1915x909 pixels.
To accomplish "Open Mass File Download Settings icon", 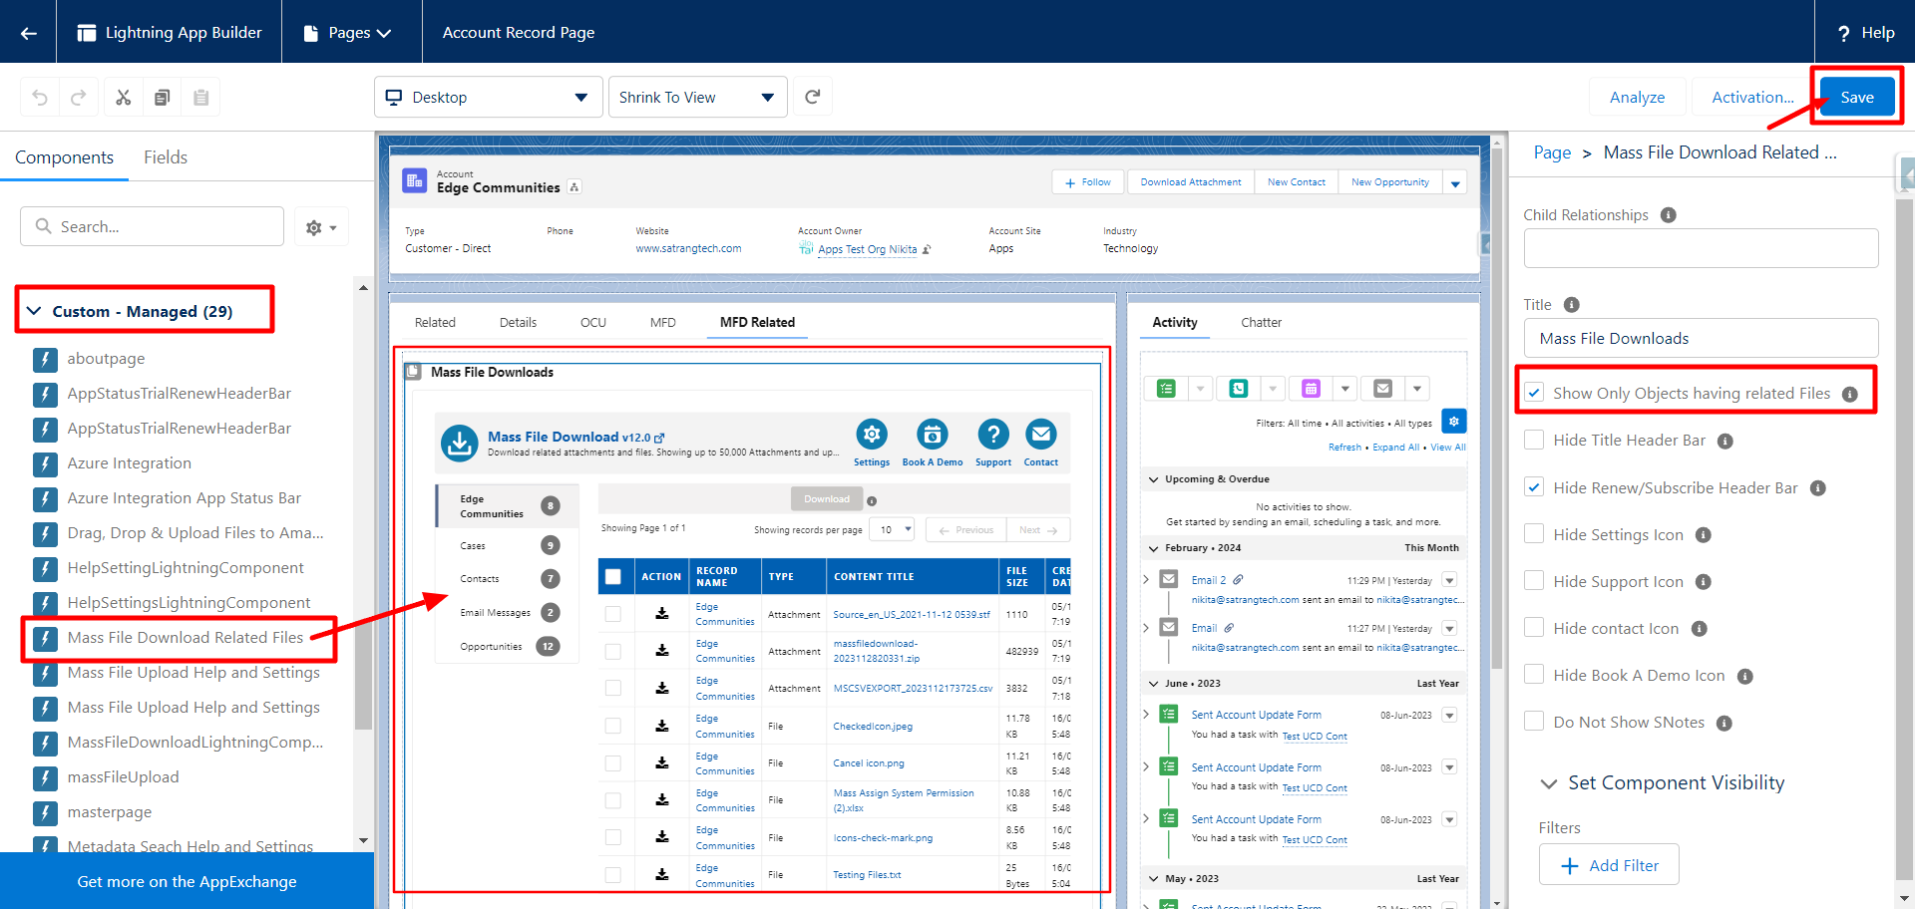I will (x=872, y=435).
